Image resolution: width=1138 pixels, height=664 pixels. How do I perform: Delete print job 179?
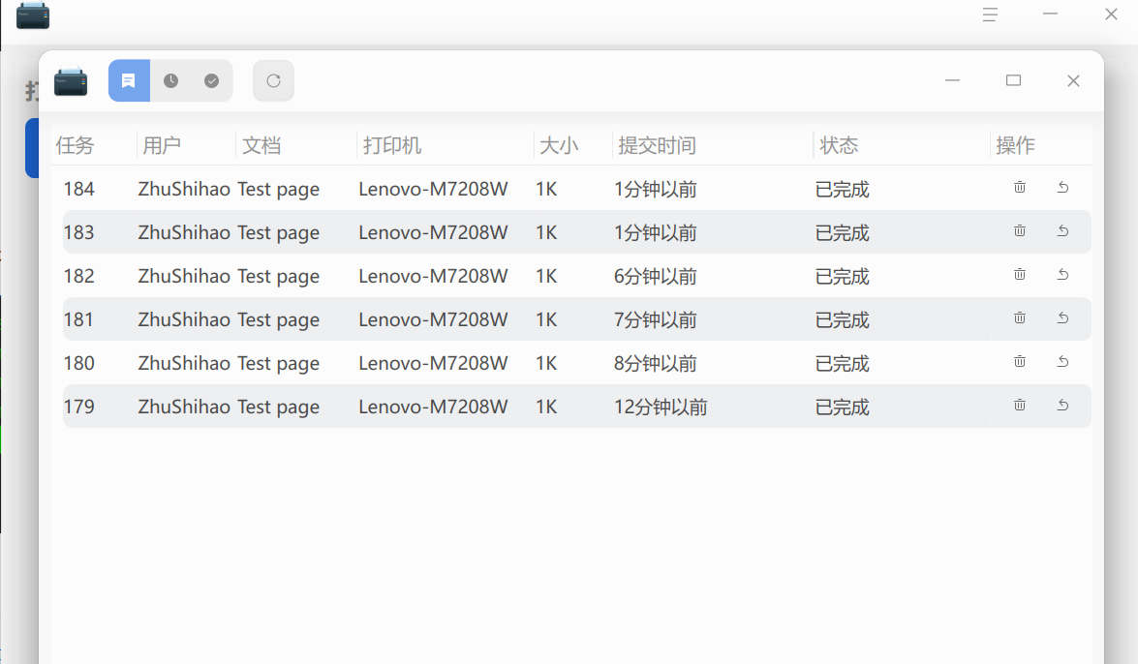point(1020,405)
